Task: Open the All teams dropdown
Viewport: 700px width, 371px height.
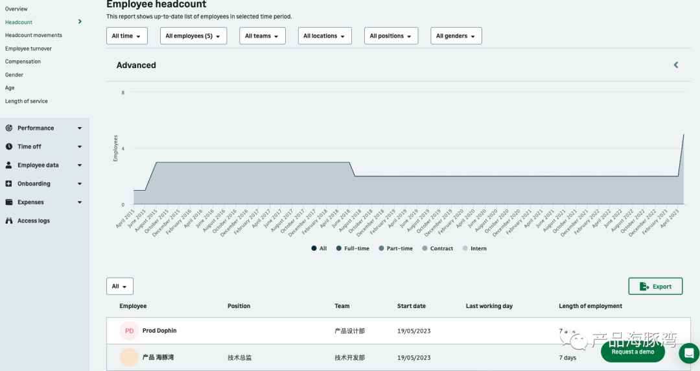Action: (262, 36)
